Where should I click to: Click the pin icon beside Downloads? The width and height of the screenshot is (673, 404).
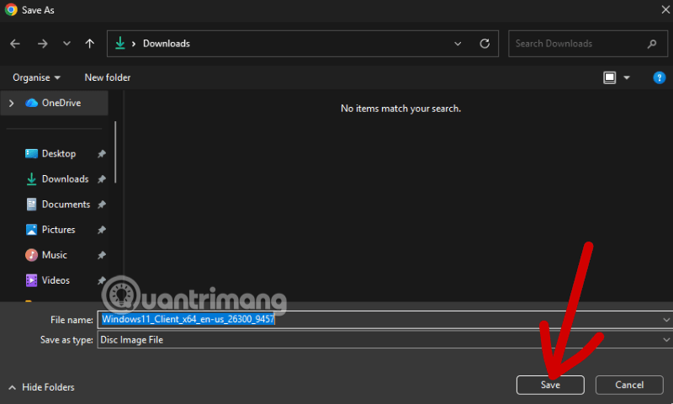pyautogui.click(x=101, y=179)
